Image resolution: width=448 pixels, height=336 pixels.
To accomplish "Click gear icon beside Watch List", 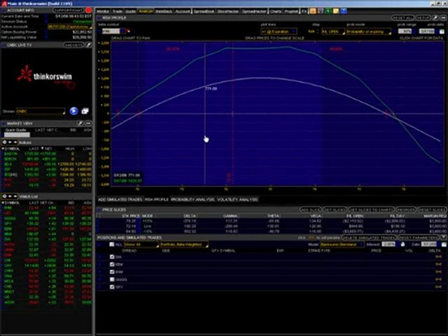I will (x=5, y=196).
